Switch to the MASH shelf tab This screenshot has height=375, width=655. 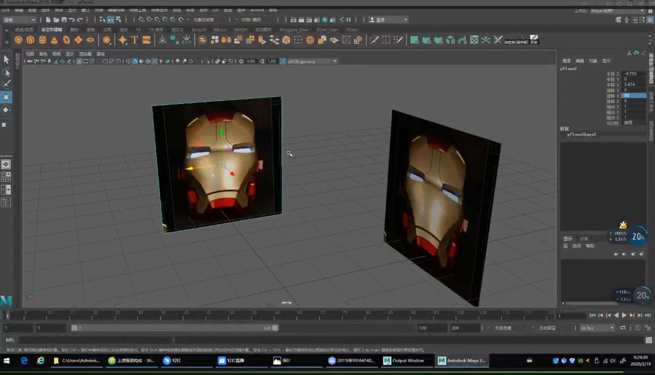click(x=241, y=30)
